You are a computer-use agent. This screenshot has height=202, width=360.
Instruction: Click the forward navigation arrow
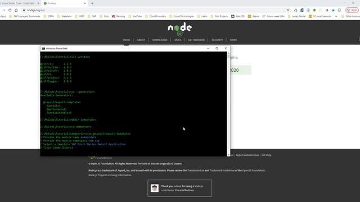4,10
